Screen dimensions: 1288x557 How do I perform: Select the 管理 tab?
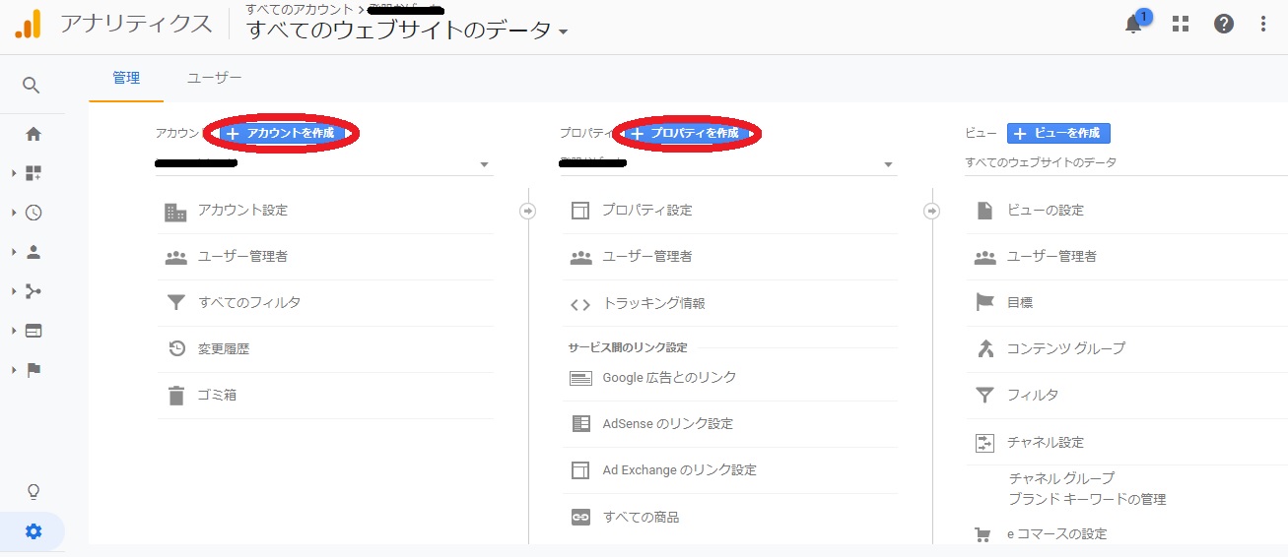[126, 78]
